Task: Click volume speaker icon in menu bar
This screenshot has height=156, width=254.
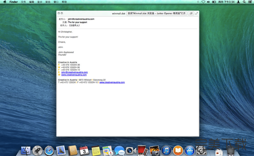Action: pos(208,2)
